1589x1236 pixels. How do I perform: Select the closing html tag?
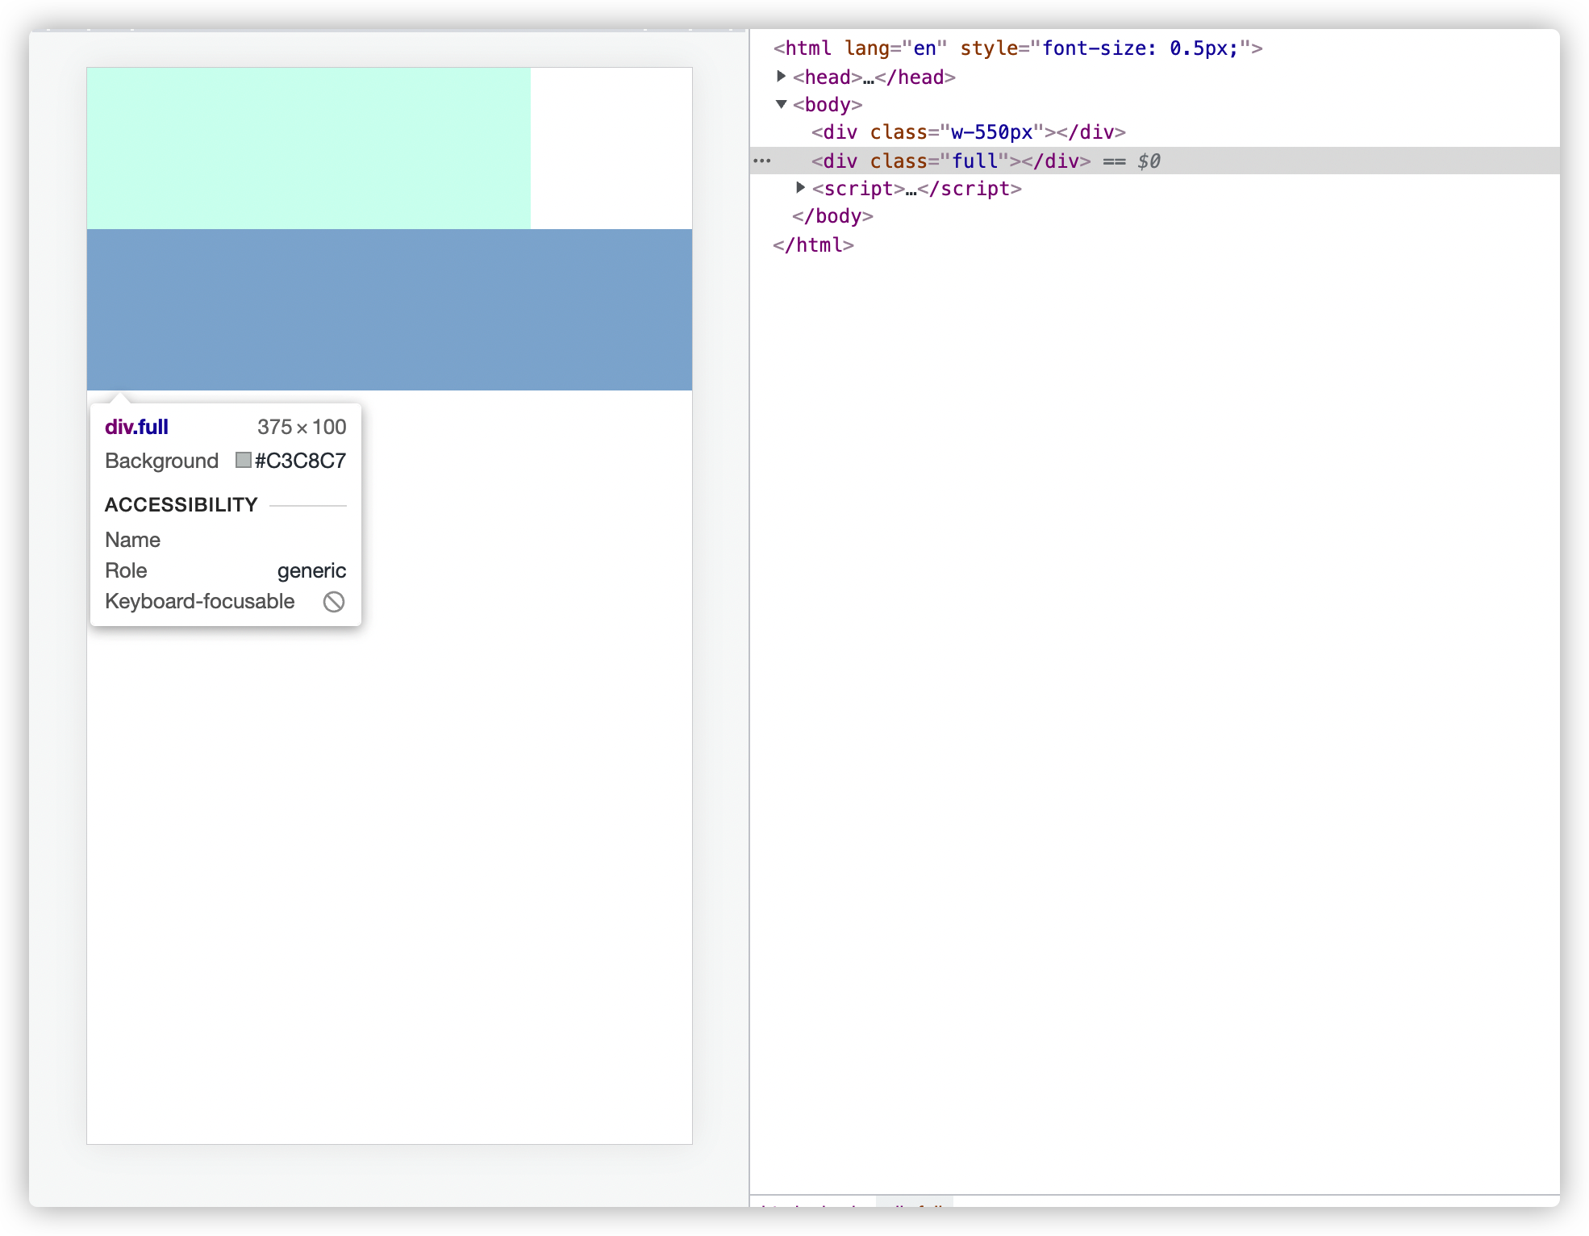tap(813, 244)
